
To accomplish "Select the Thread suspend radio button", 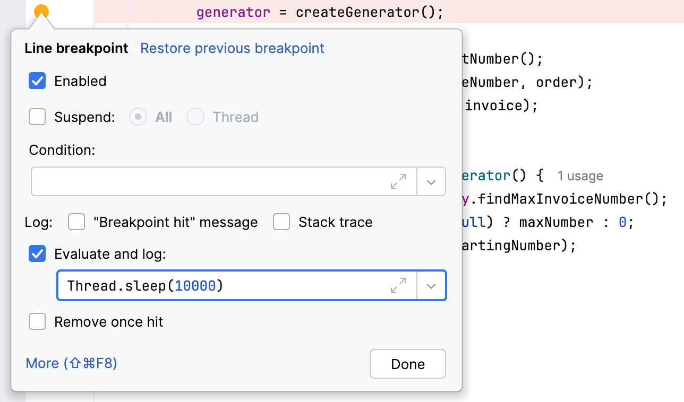I will [195, 117].
